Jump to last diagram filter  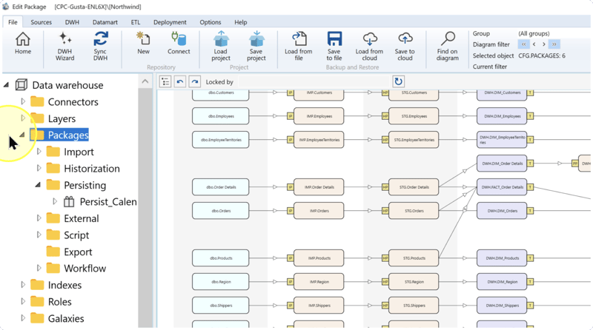554,44
